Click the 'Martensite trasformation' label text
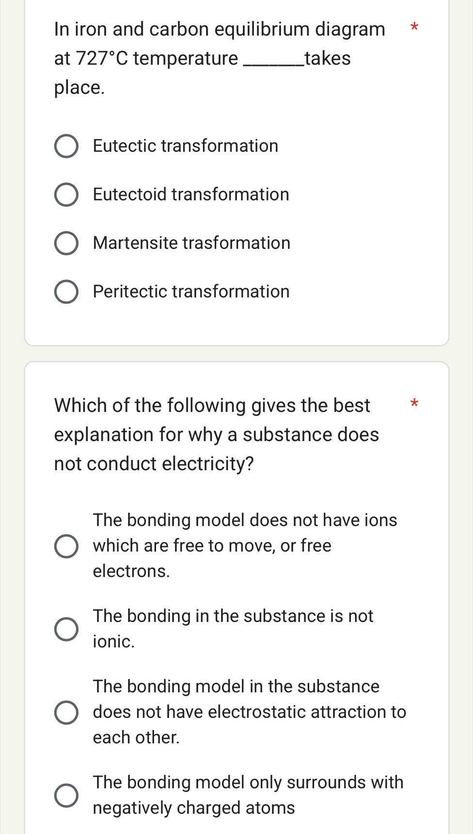The image size is (473, 834). [x=191, y=243]
